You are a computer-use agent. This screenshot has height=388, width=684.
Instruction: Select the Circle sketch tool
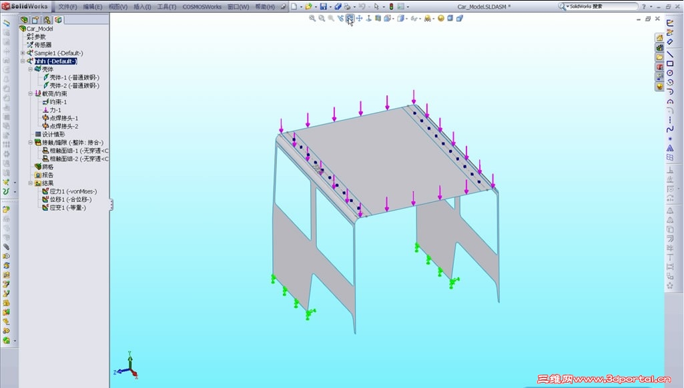click(x=670, y=73)
